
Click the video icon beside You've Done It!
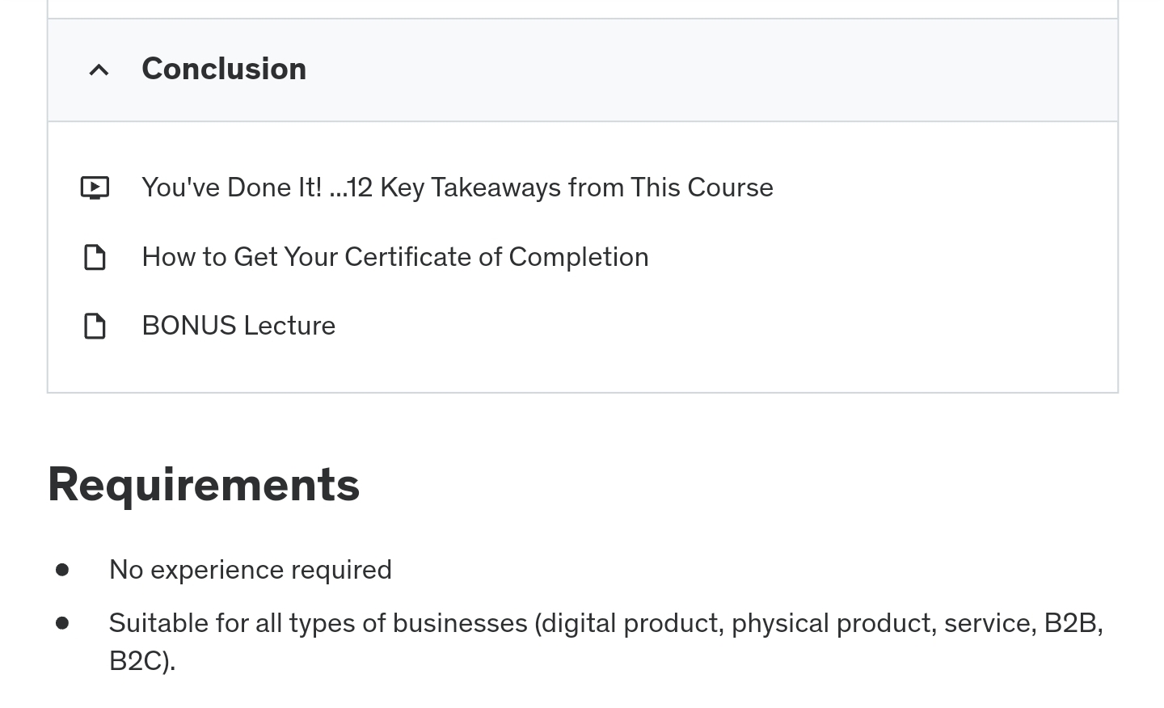point(95,188)
